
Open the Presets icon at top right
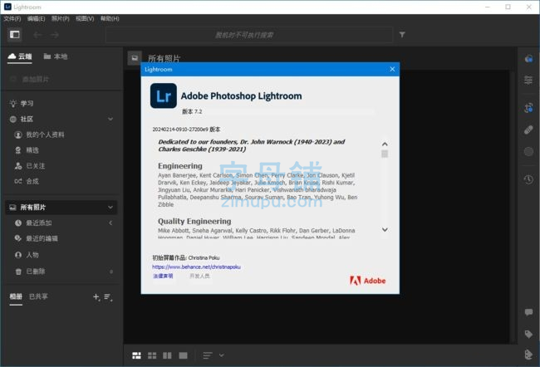[x=528, y=58]
